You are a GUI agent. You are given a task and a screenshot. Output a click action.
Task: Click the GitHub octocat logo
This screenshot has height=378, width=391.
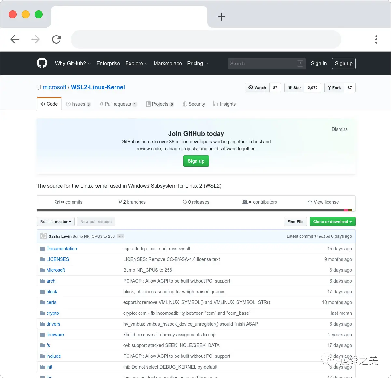42,63
